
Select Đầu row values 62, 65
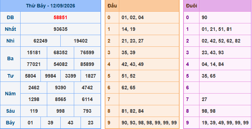[128, 88]
